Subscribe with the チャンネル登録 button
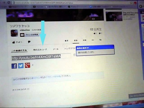Viewport: 144px width, 108px height. [x=29, y=35]
